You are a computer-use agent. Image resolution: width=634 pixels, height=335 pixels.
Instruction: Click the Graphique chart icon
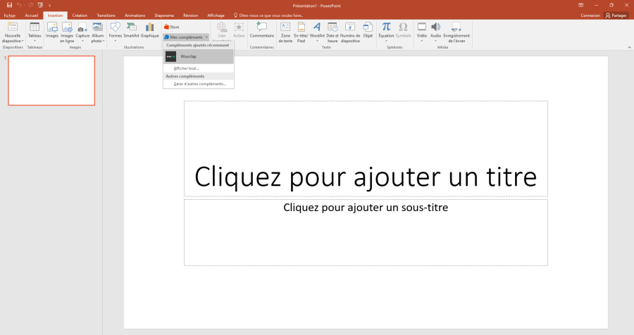tap(149, 28)
